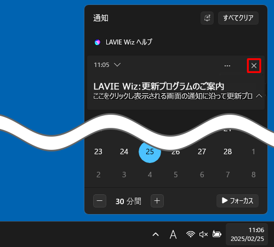Click the battery charging tray icon
Image resolution: width=274 pixels, height=247 pixels.
click(x=216, y=234)
